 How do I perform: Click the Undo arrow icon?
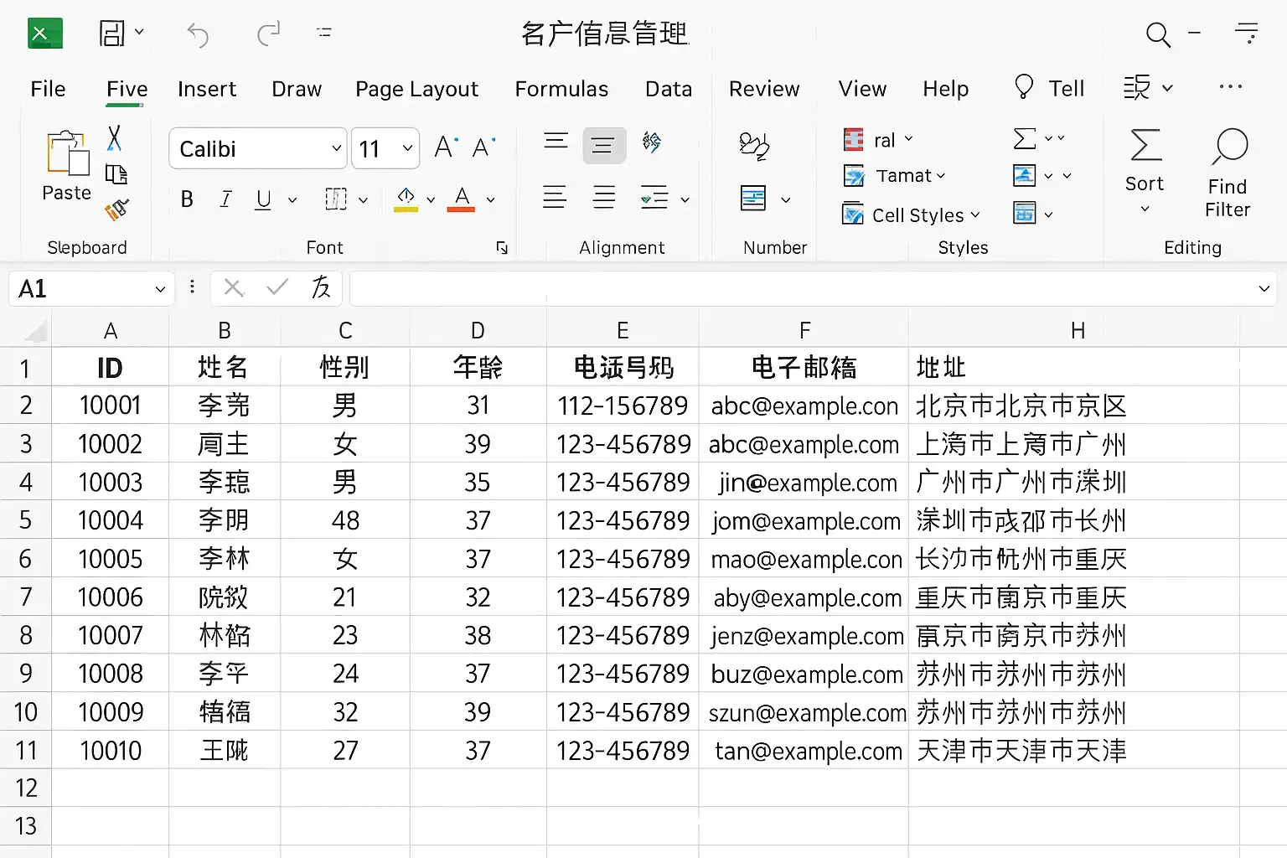click(x=198, y=34)
